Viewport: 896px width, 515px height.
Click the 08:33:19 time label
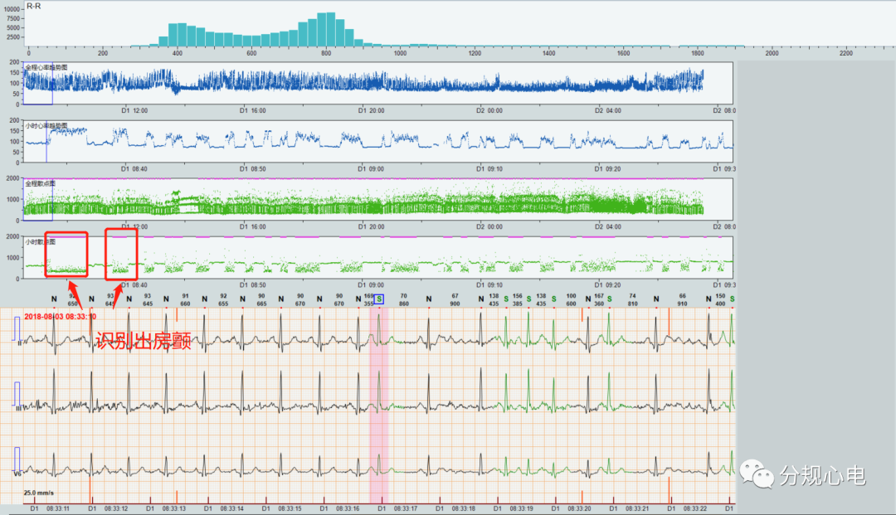coord(521,508)
